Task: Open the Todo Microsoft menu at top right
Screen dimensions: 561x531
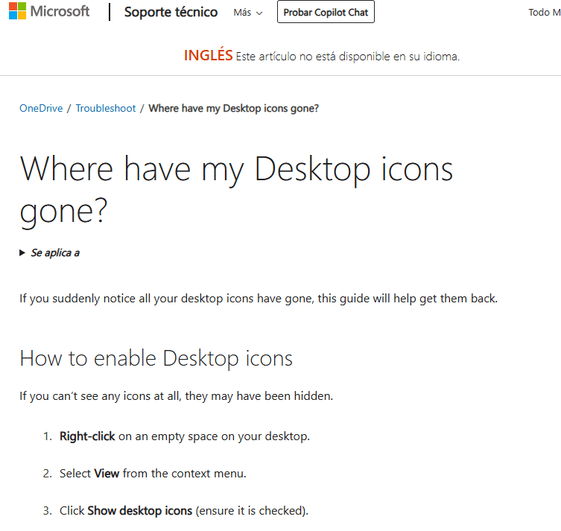Action: click(x=544, y=13)
